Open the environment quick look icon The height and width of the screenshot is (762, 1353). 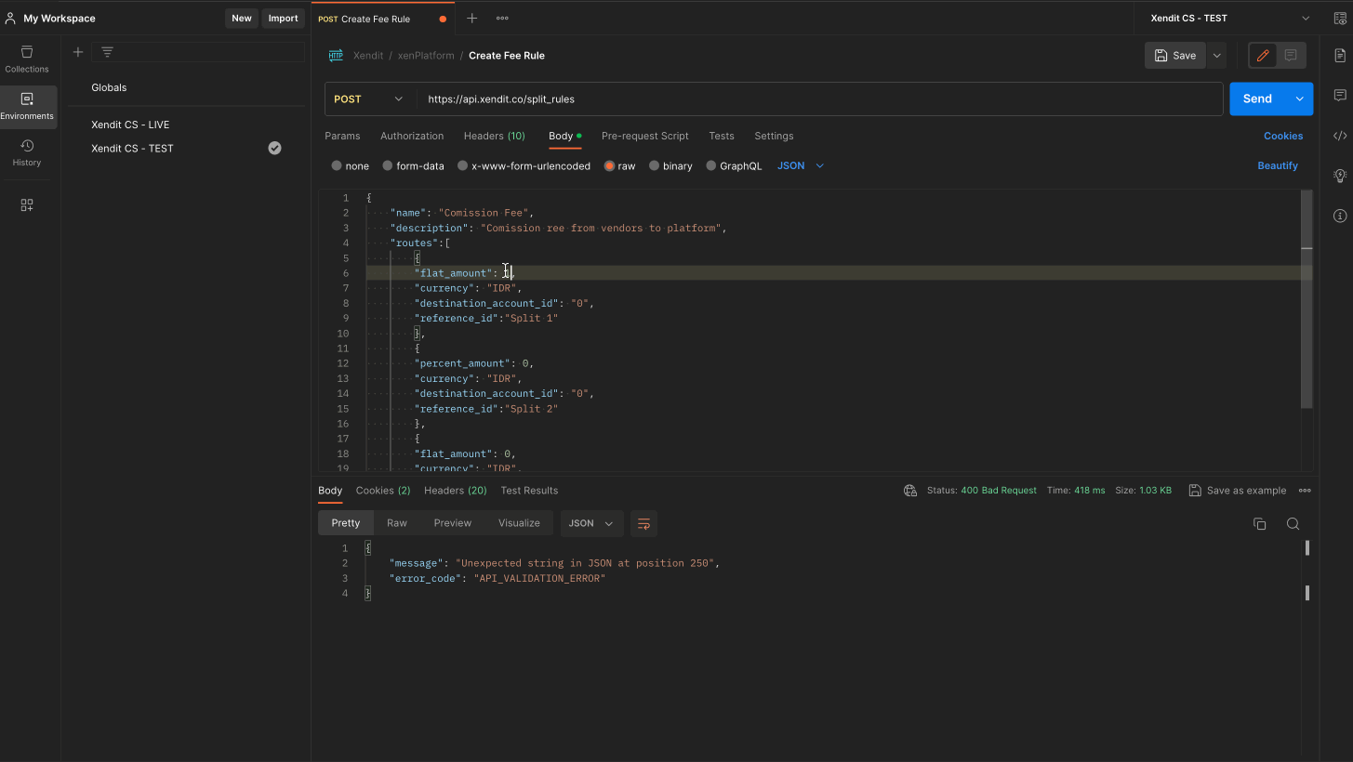1340,18
